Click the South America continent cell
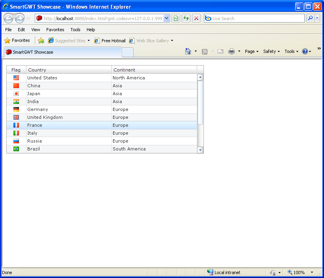 coord(154,149)
